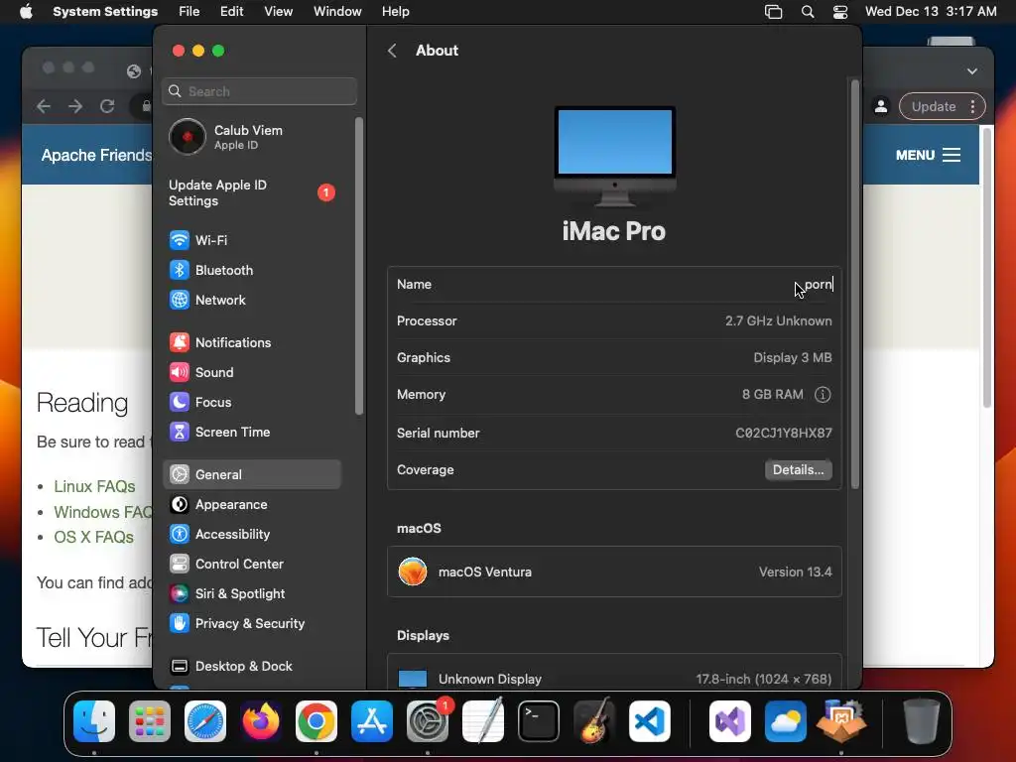Click Update button in Chrome window
Viewport: 1016px width, 762px height.
pos(934,107)
